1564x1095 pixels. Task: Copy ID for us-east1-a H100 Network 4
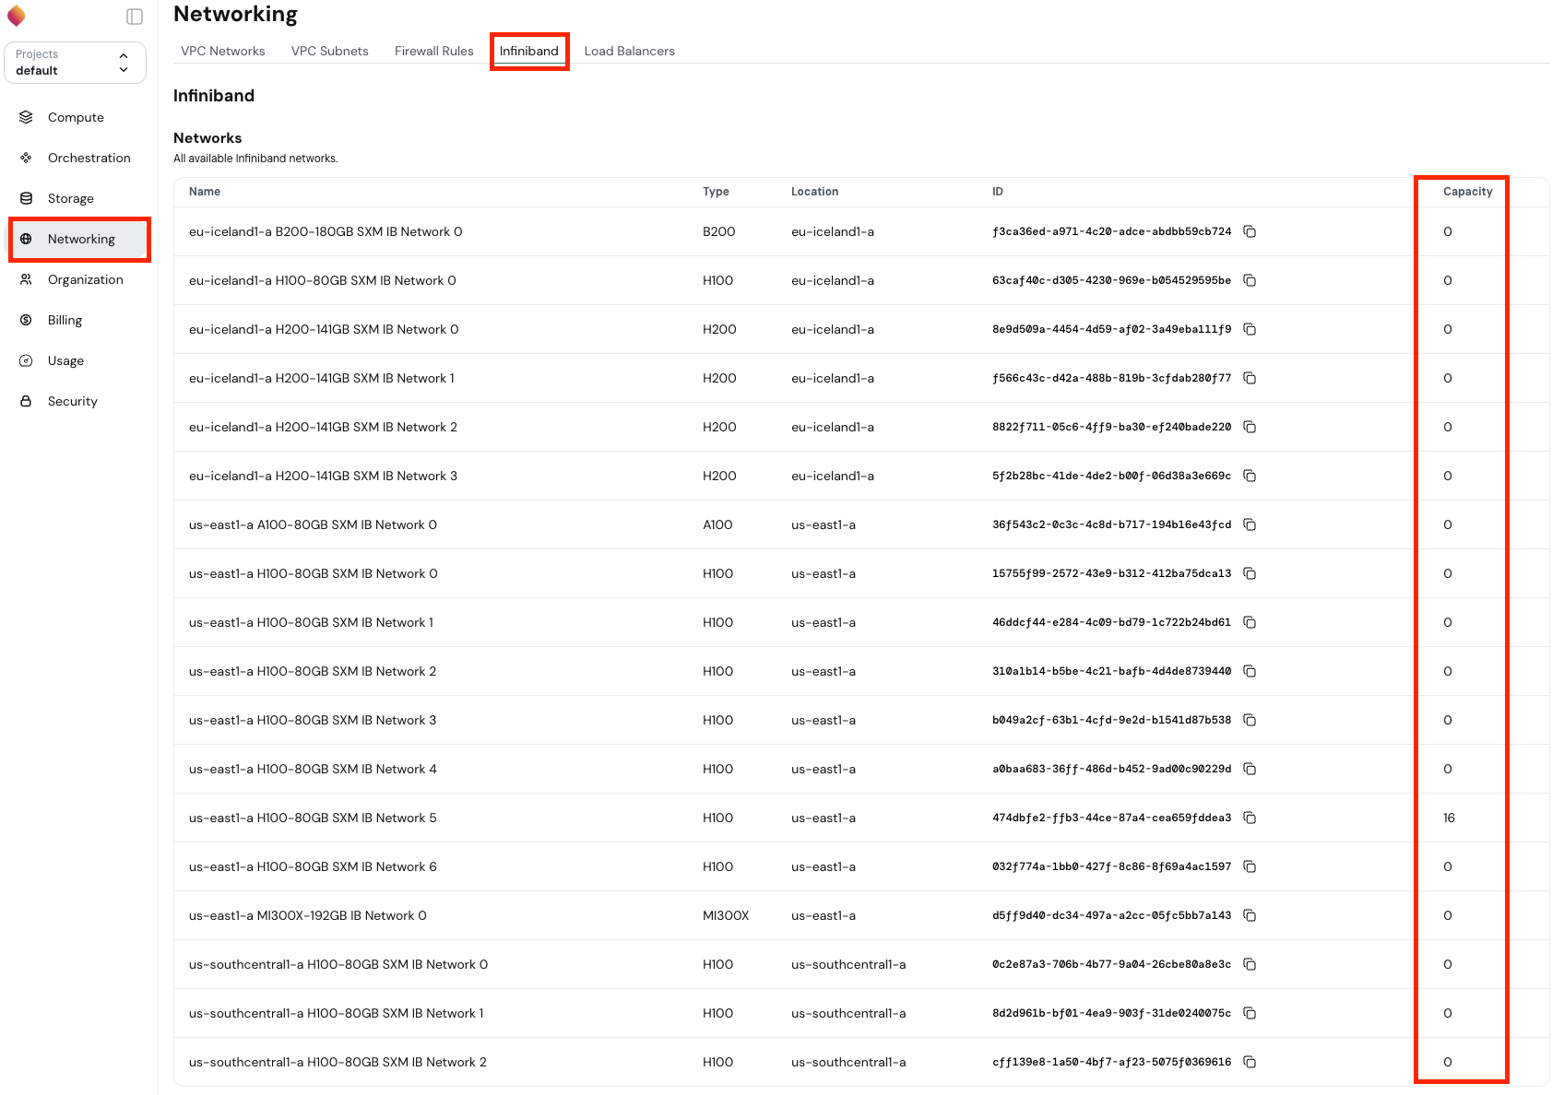1250,769
